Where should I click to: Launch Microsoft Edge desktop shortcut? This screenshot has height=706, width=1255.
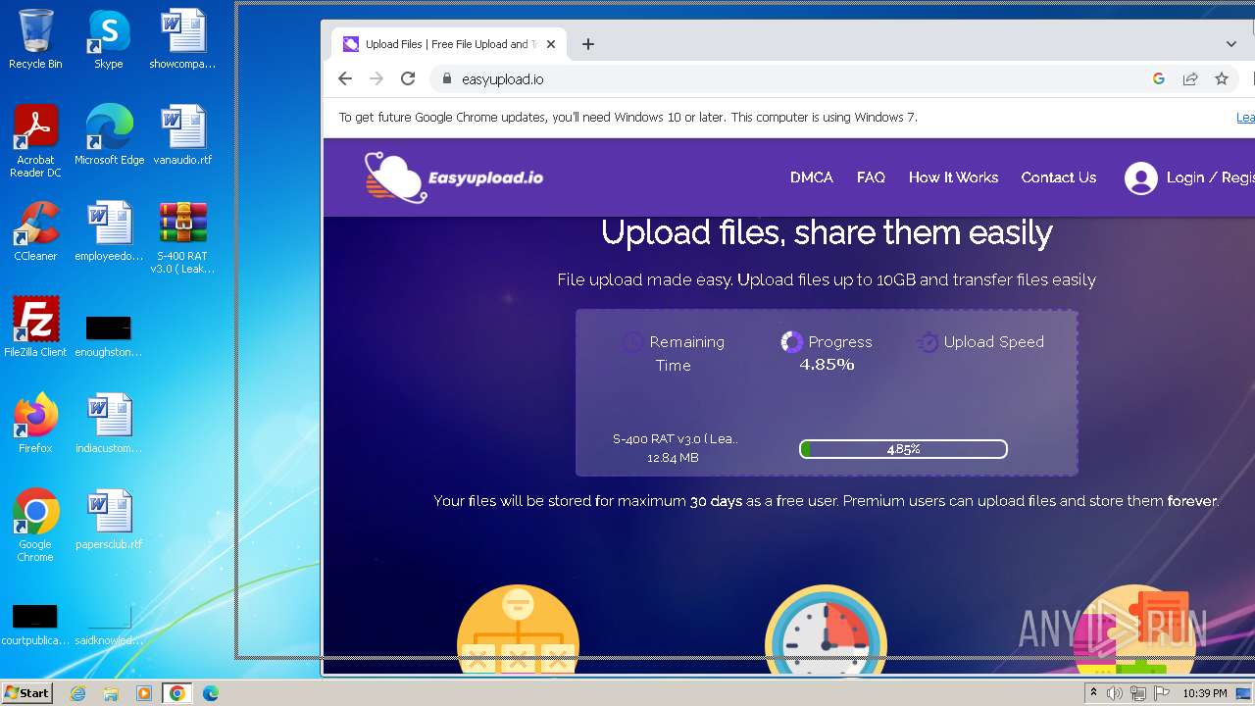109,135
